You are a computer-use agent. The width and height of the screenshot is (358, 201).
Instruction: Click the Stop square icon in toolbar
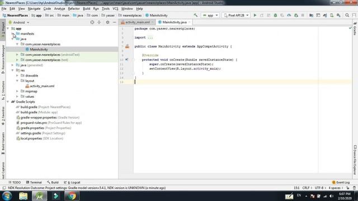(x=303, y=15)
